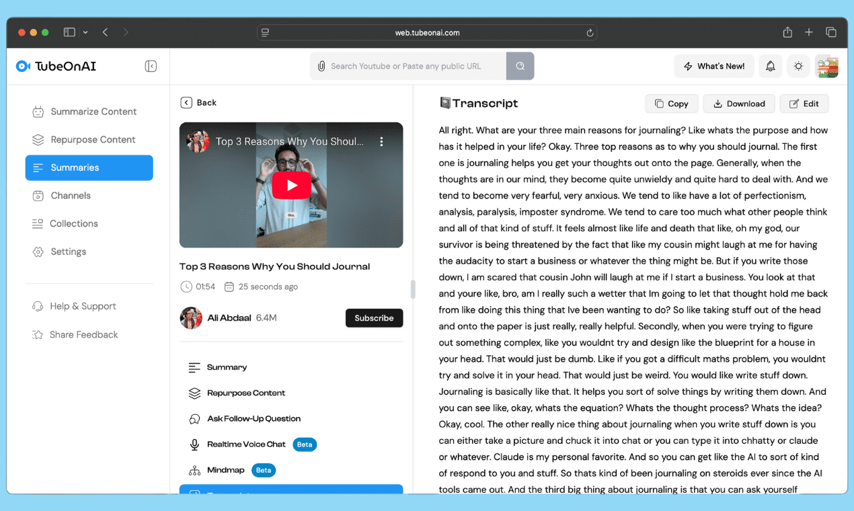Viewport: 854px width, 511px height.
Task: Open Collections in sidebar
Action: tap(89, 224)
